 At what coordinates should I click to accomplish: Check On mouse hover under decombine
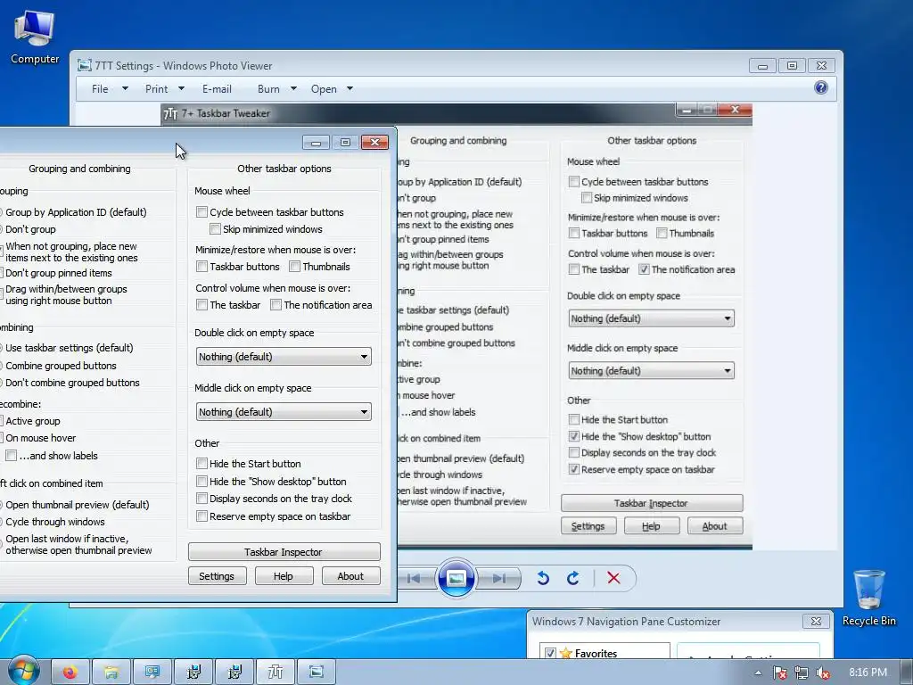(x=40, y=437)
